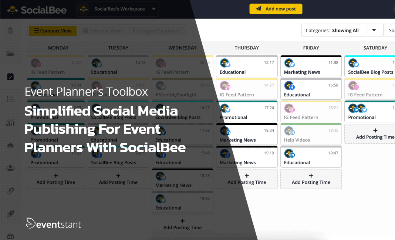Viewport: 395px width, 240px height.
Task: Click Instagram profile icon on Thursday 14:27 slot
Action: (225, 86)
